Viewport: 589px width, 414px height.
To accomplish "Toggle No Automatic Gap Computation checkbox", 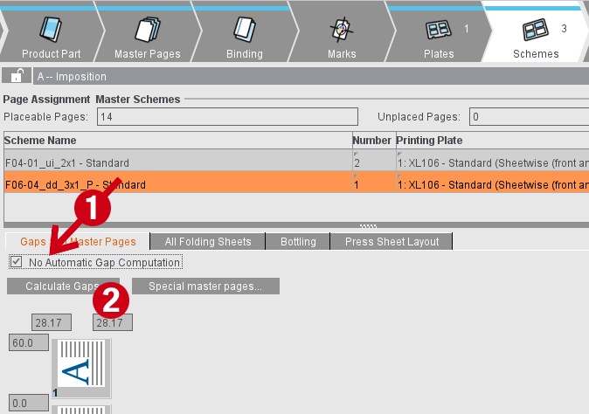I will coord(17,262).
